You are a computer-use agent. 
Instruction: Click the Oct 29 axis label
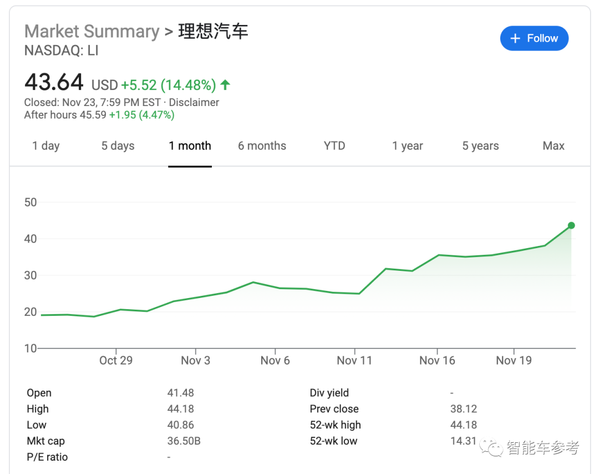[116, 360]
